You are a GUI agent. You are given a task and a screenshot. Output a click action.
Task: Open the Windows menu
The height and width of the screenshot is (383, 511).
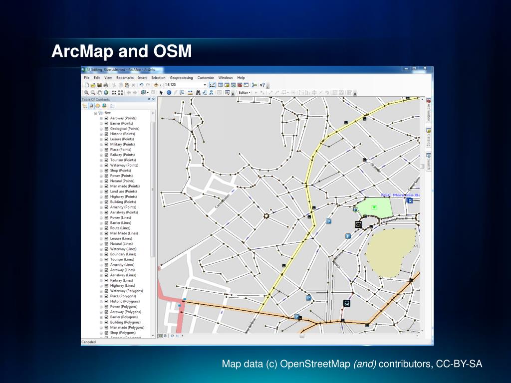pos(226,78)
